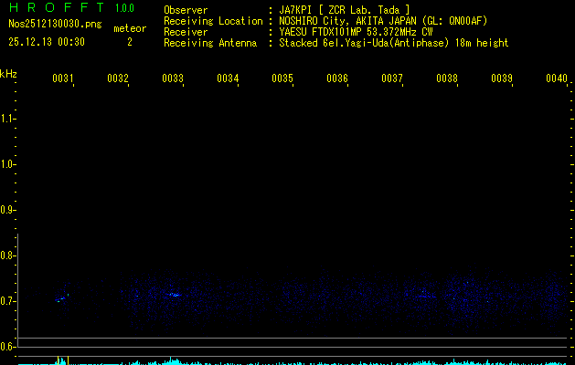Click the 25.12.13 00:30 timestamp
The width and height of the screenshot is (575, 365).
click(x=47, y=42)
